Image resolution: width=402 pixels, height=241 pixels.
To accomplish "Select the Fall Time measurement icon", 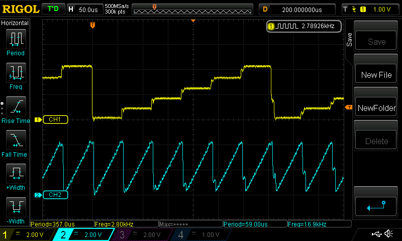I will (16, 140).
